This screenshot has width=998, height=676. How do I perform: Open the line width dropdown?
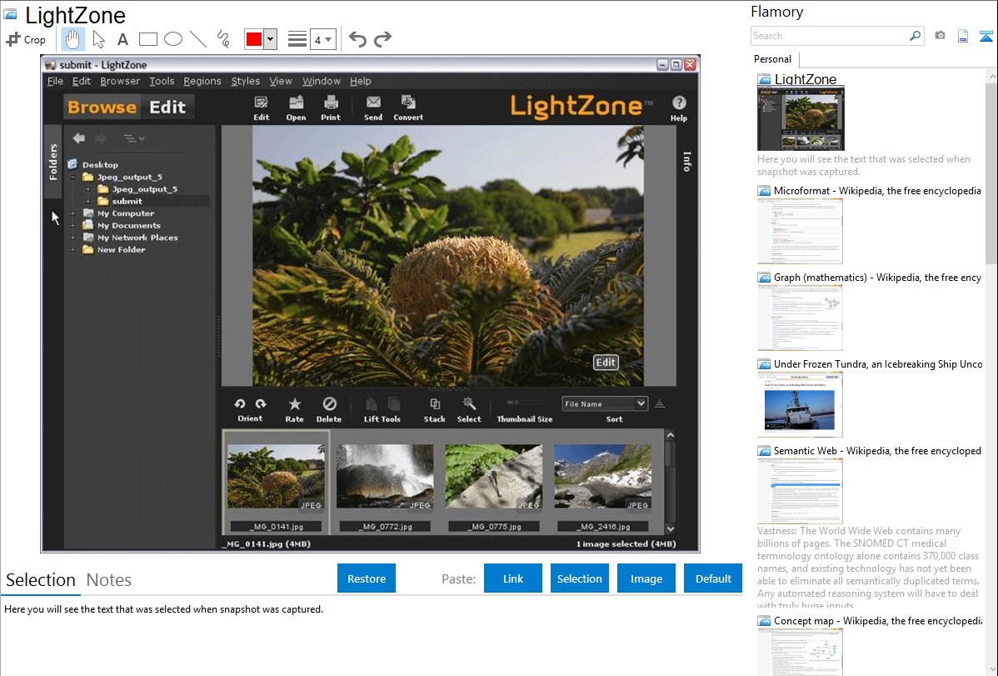pos(322,39)
